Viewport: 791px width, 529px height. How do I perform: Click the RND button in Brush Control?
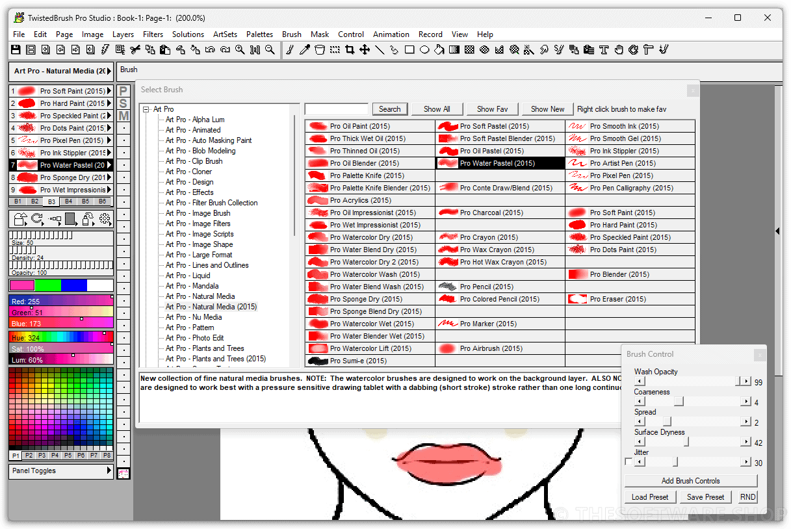coord(747,497)
